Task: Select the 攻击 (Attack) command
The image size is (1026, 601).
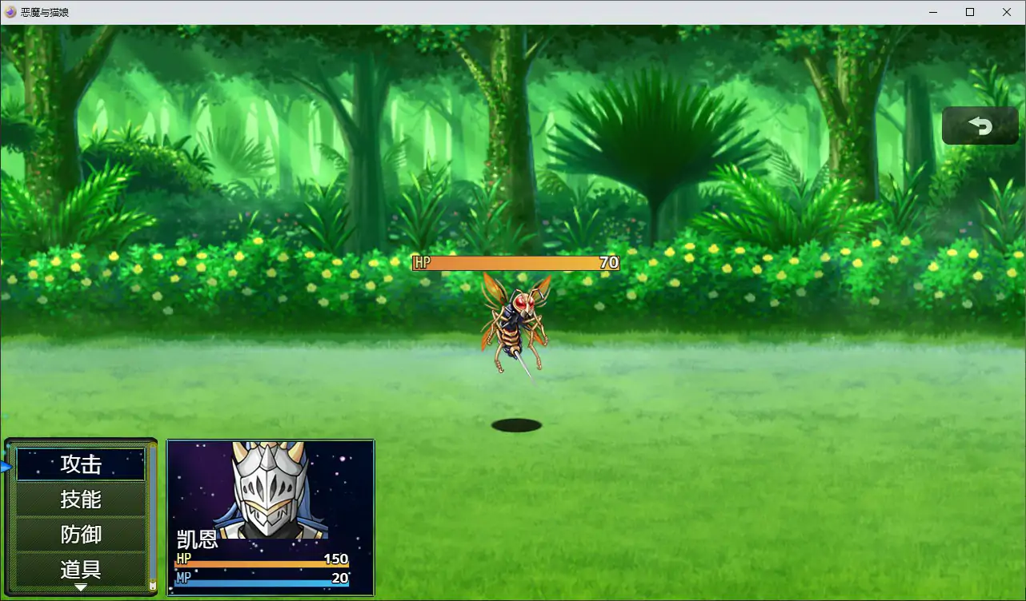Action: coord(81,464)
